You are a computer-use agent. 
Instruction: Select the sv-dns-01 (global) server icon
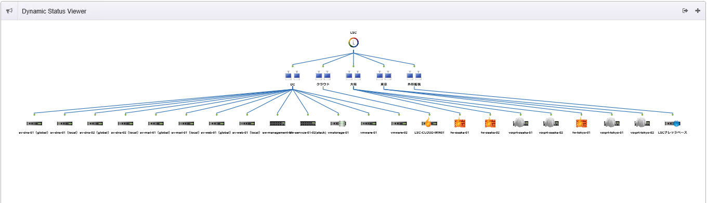coord(34,124)
